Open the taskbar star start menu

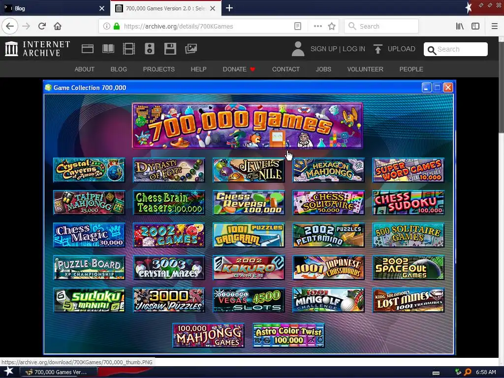coord(9,372)
